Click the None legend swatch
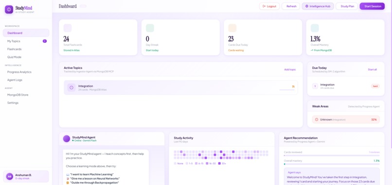This screenshot has width=392, height=185. coord(175,164)
